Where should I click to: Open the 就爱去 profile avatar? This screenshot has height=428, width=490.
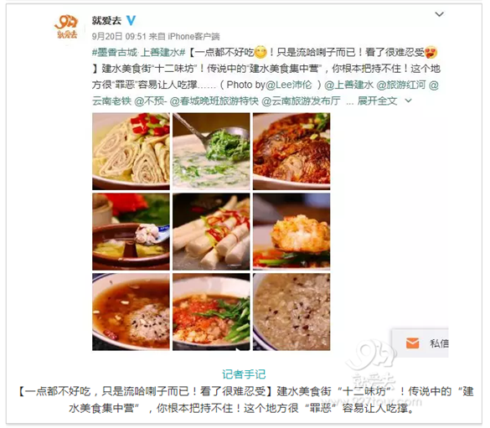(66, 28)
